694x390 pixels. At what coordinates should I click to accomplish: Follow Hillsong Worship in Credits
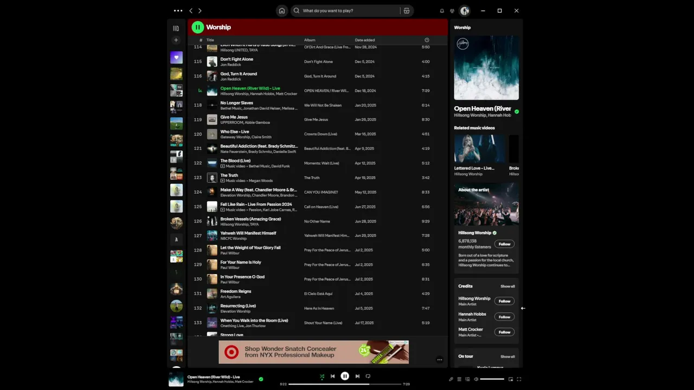point(505,301)
